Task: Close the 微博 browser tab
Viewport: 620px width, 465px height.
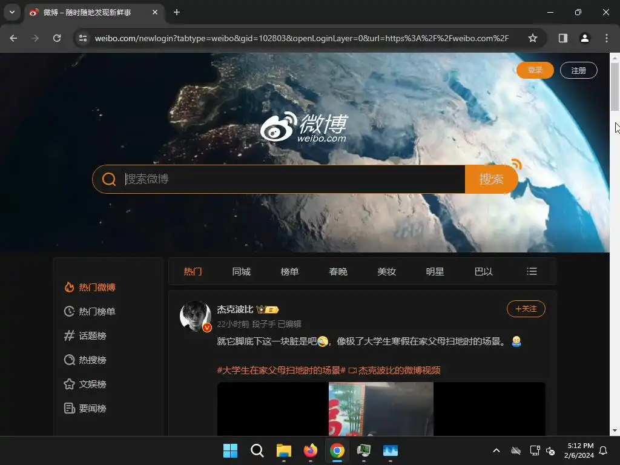Action: (155, 12)
